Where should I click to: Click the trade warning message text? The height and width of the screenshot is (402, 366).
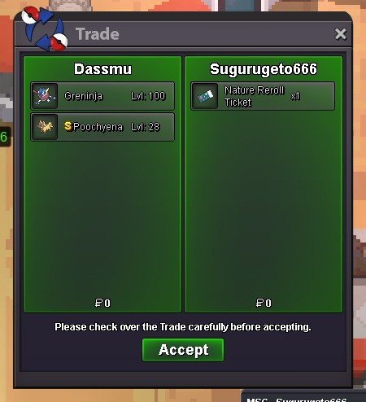click(x=183, y=327)
